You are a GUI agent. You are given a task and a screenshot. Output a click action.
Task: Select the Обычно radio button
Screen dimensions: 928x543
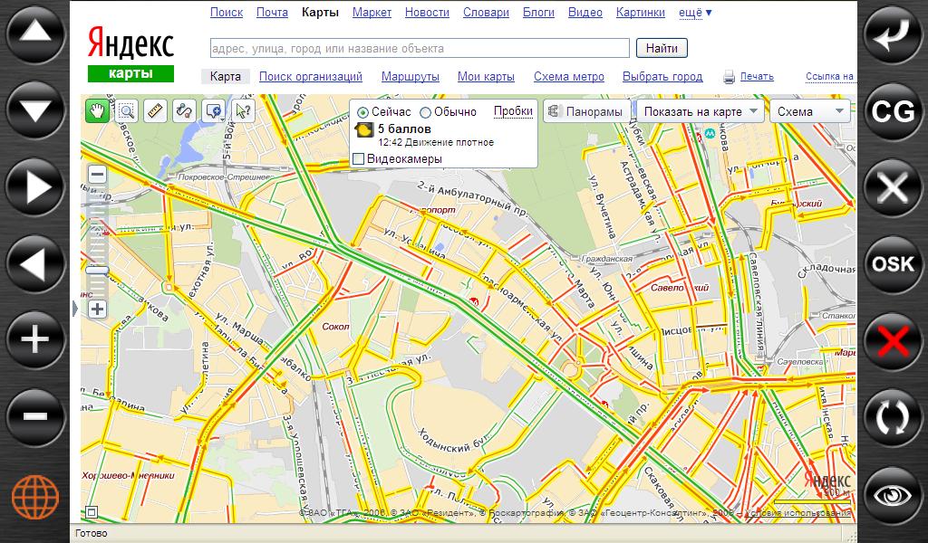(425, 112)
